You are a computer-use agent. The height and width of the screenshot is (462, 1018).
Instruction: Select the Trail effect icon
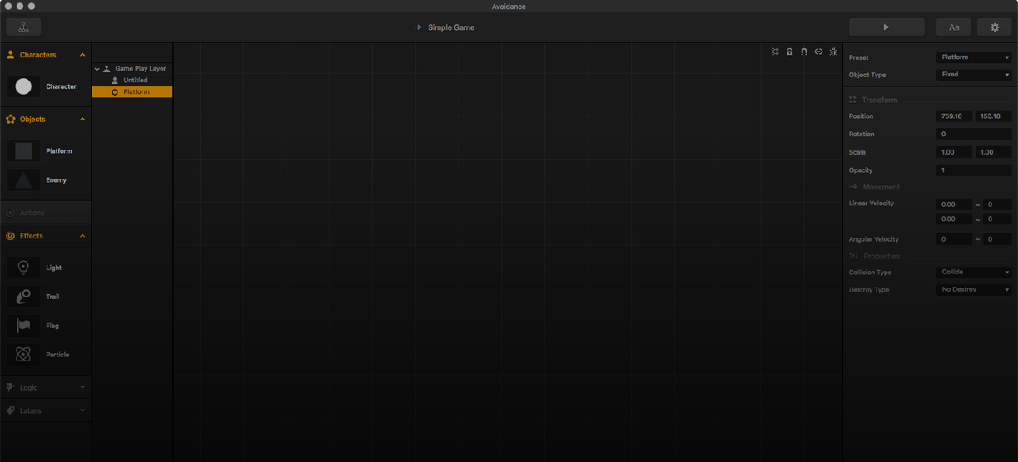[23, 297]
